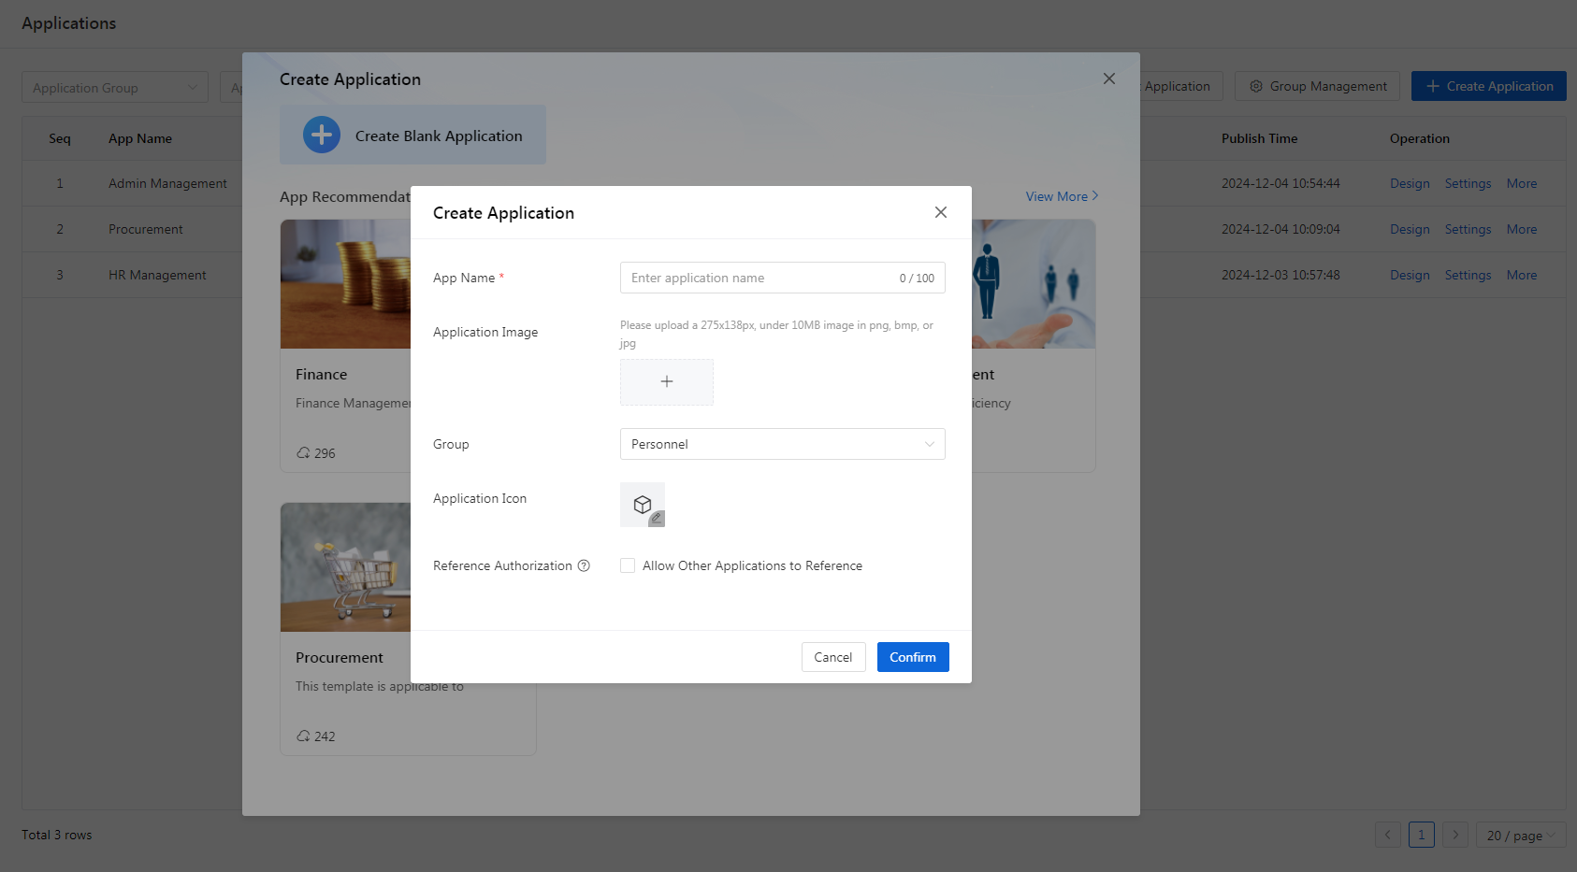Focus the App Name input field
The width and height of the screenshot is (1577, 872).
(x=758, y=279)
